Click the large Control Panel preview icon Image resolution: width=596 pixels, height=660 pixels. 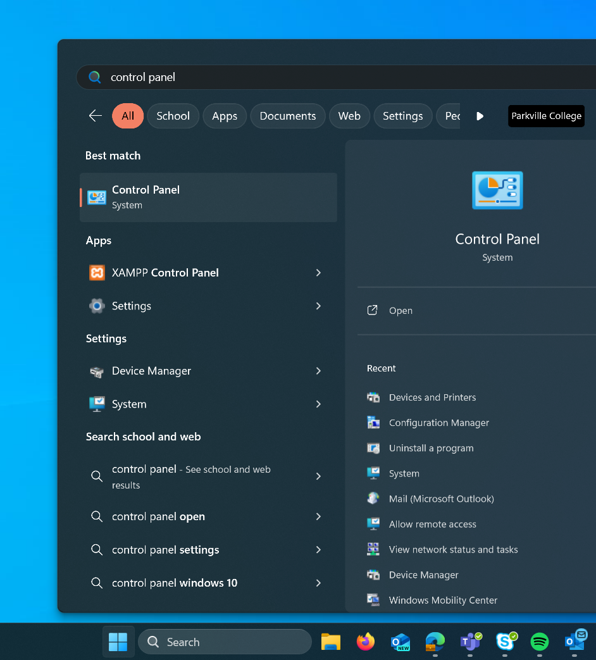coord(497,190)
